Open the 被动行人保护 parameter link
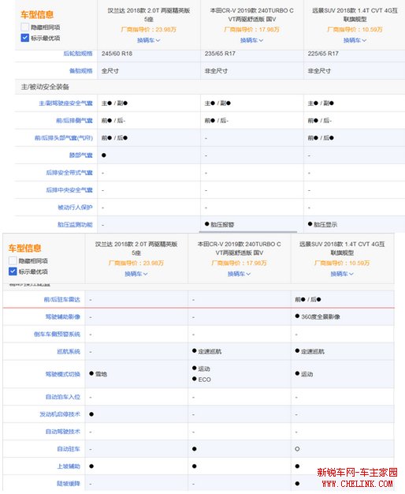This screenshot has width=405, height=494. [75, 208]
